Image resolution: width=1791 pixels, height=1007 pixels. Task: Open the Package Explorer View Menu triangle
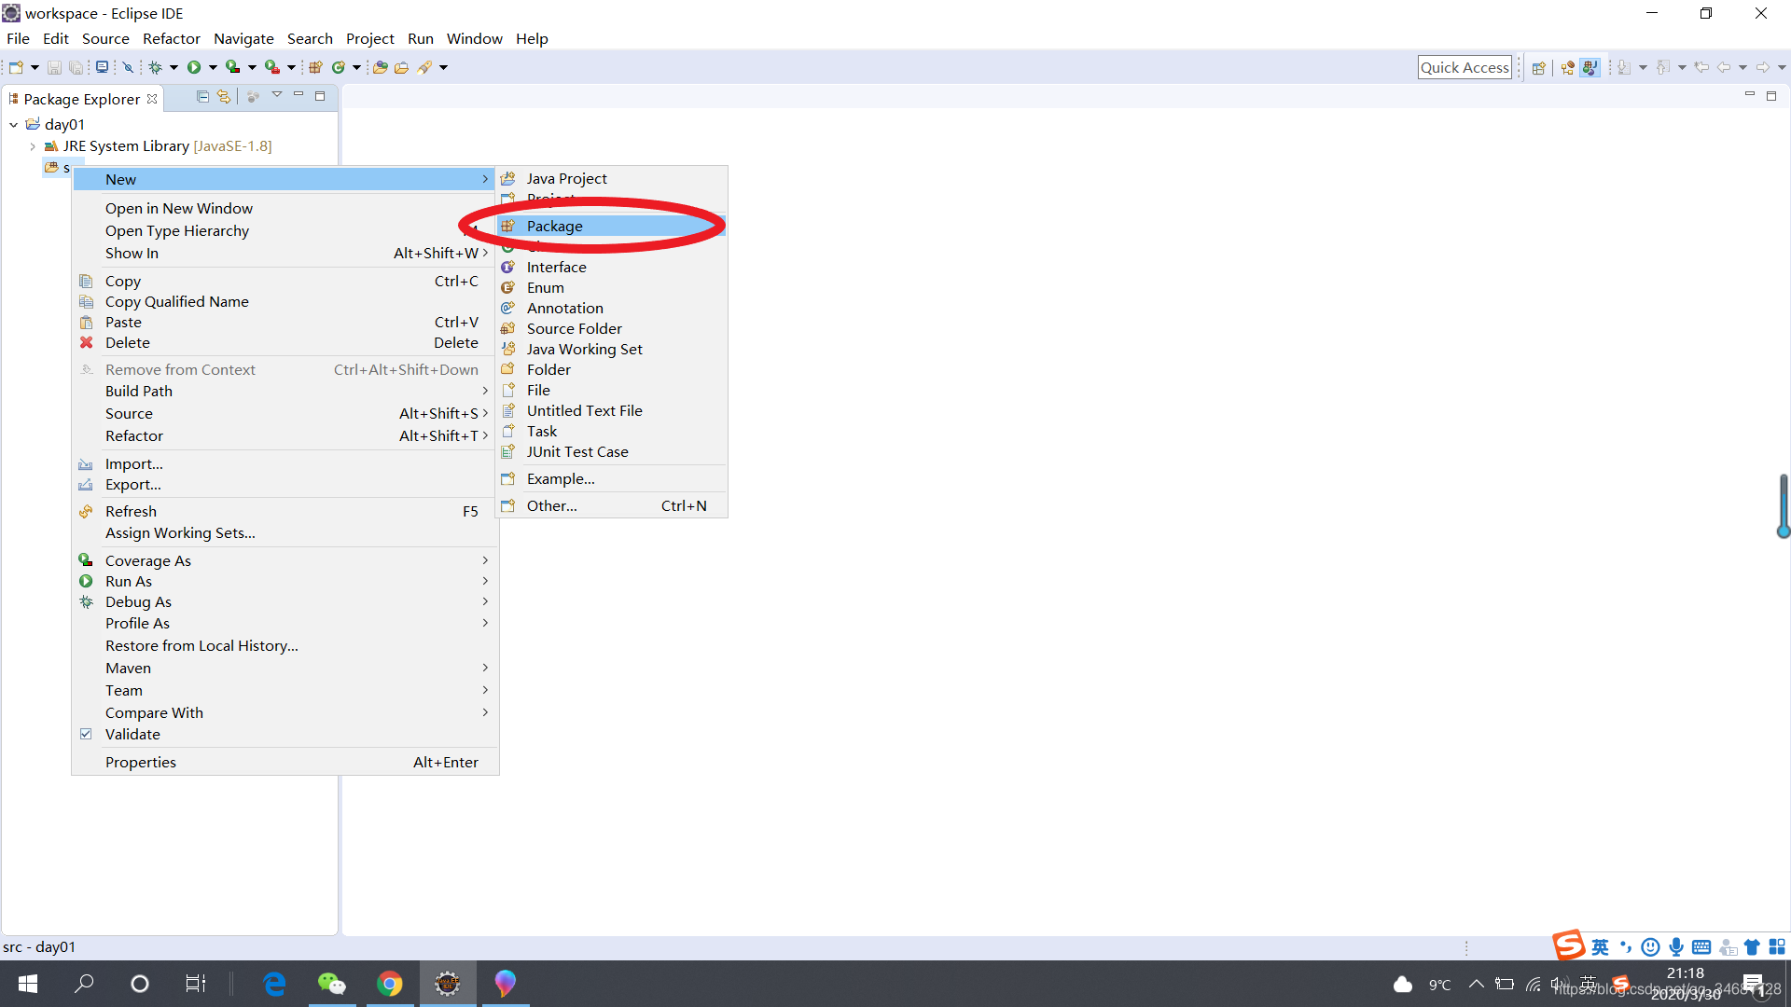click(277, 95)
